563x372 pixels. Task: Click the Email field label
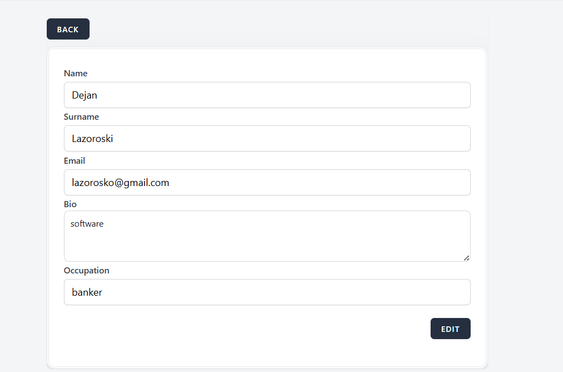75,161
